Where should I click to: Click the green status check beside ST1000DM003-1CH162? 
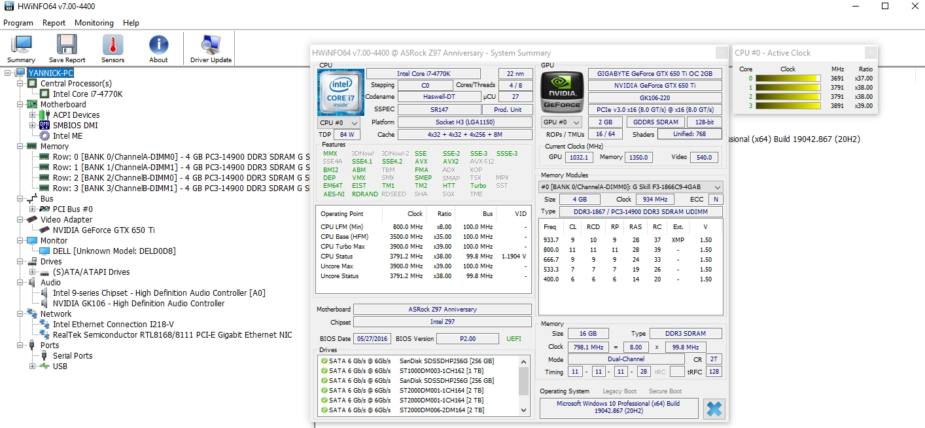coord(324,370)
